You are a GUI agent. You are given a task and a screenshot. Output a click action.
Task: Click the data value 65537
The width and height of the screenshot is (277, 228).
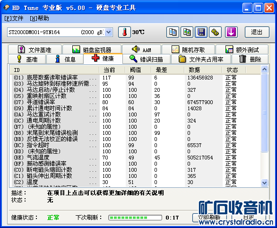[x=194, y=145]
